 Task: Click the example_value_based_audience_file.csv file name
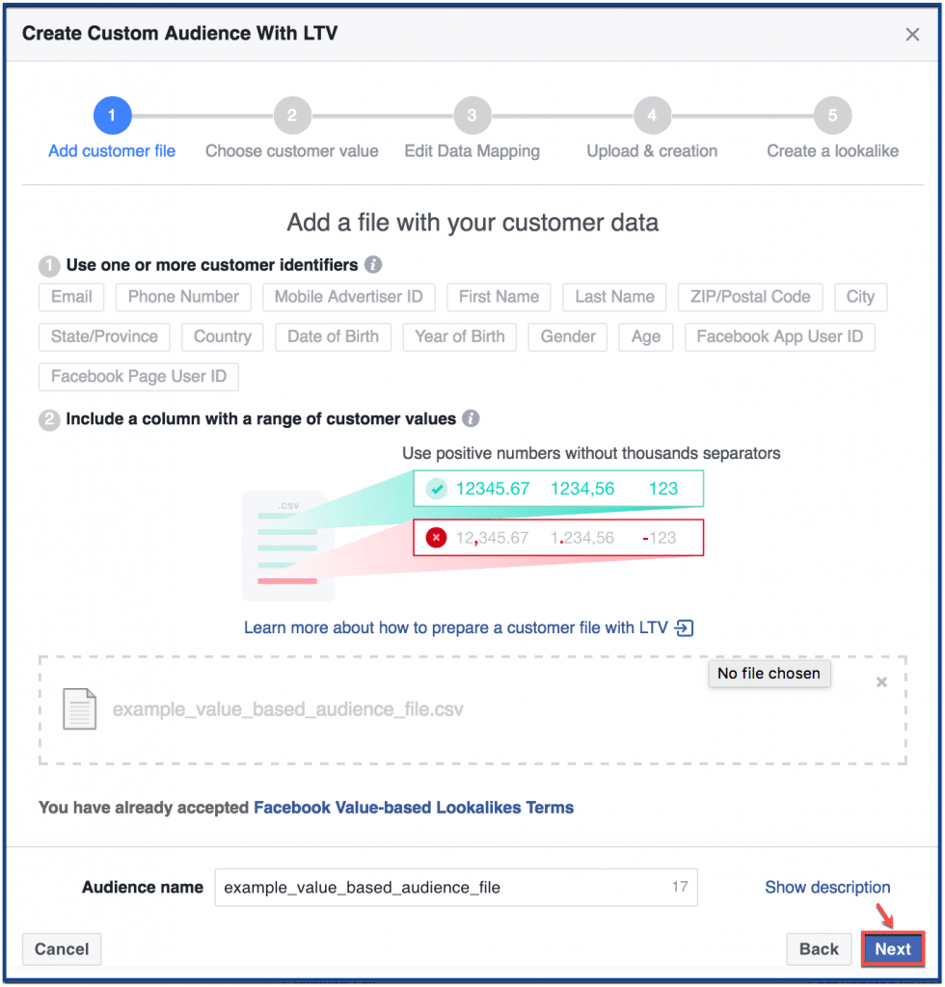tap(287, 709)
